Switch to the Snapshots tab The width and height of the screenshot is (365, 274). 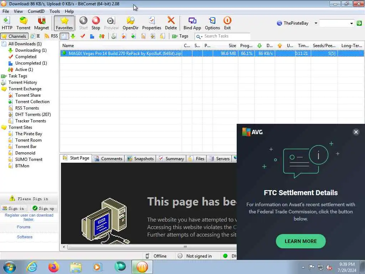(140, 159)
